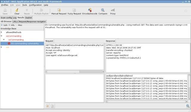The width and height of the screenshot is (191, 112).
Task: Expand the allowedMethods tree node
Action: [x=1, y=32]
